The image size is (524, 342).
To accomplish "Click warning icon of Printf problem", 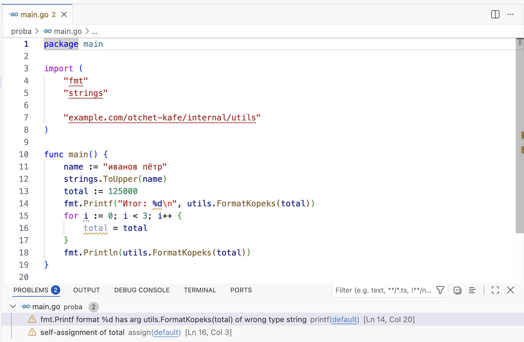I will coord(32,319).
